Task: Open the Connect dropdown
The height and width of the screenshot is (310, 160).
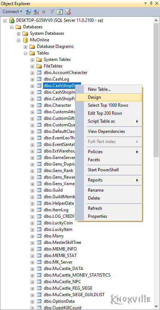Action: click(x=12, y=12)
